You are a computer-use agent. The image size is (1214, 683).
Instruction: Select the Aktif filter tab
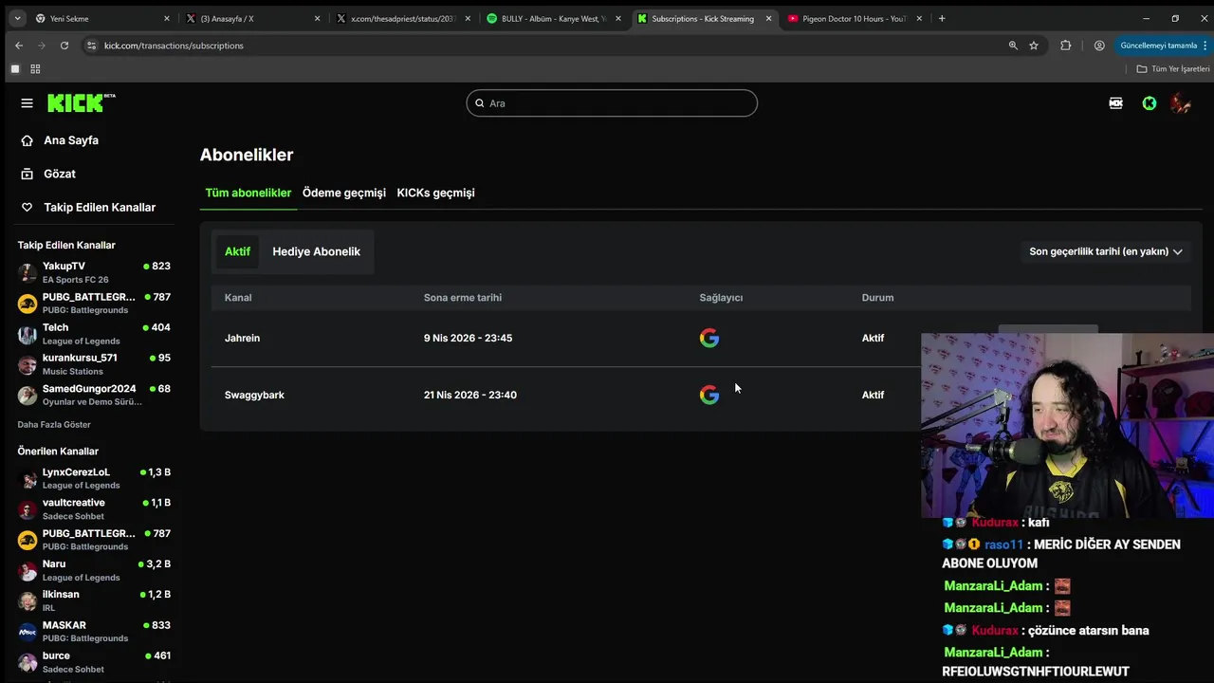(237, 251)
